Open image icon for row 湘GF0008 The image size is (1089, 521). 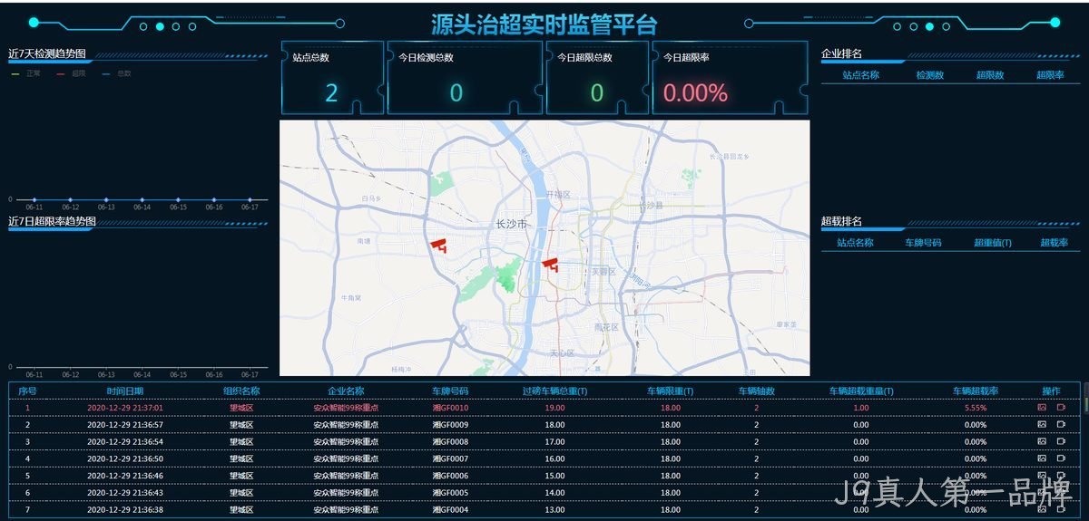pos(1042,441)
